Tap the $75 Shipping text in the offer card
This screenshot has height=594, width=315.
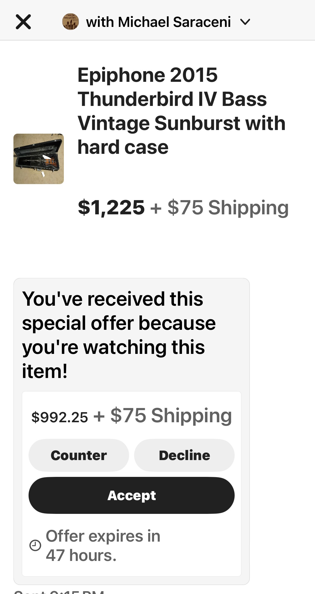tap(171, 416)
